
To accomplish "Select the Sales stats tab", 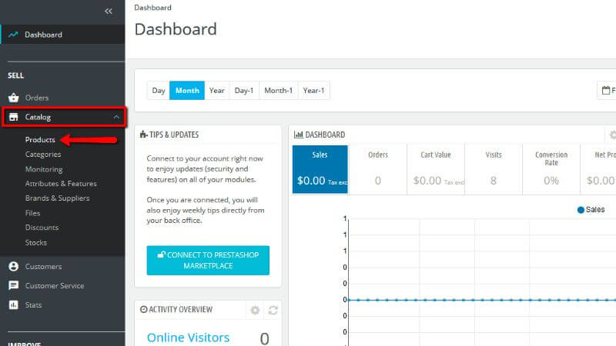I will pyautogui.click(x=320, y=169).
